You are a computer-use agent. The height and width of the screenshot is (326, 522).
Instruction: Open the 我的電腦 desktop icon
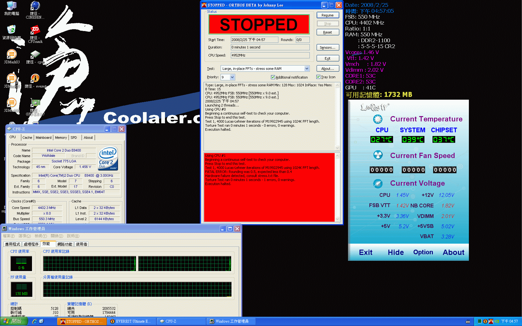(11, 8)
